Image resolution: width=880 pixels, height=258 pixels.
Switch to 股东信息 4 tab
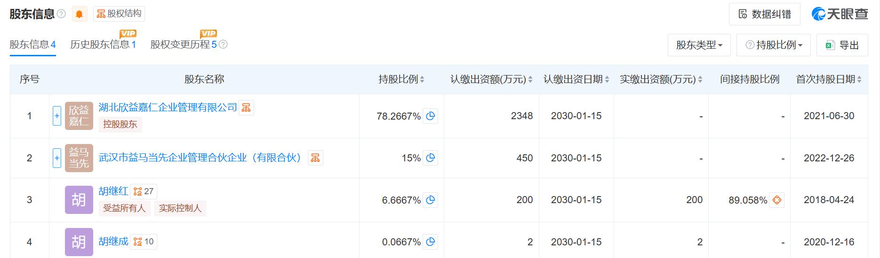(33, 45)
